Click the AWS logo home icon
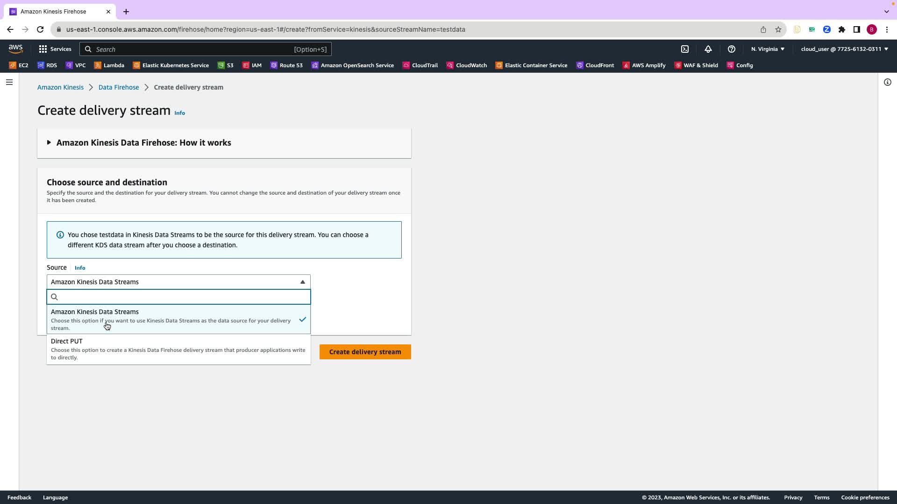The width and height of the screenshot is (897, 504). [15, 49]
